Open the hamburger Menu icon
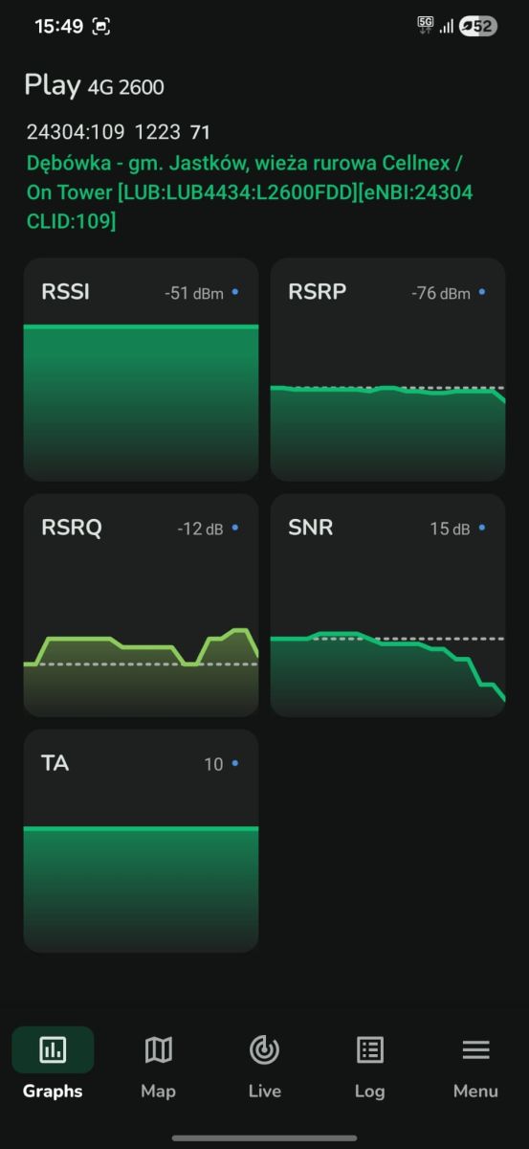Screen dimensions: 529x1149 [475, 1049]
